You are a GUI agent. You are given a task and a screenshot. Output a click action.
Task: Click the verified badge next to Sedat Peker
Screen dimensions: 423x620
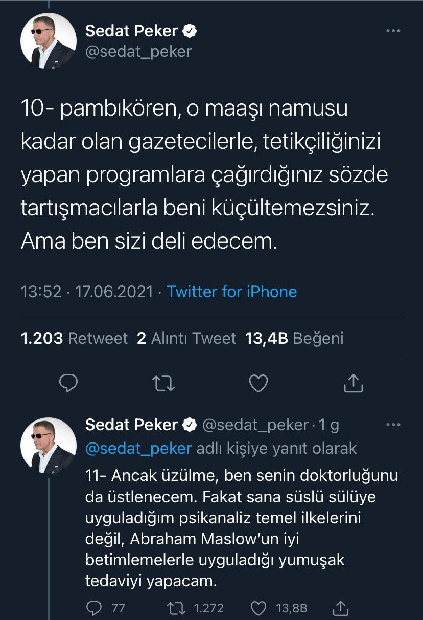[x=190, y=30]
